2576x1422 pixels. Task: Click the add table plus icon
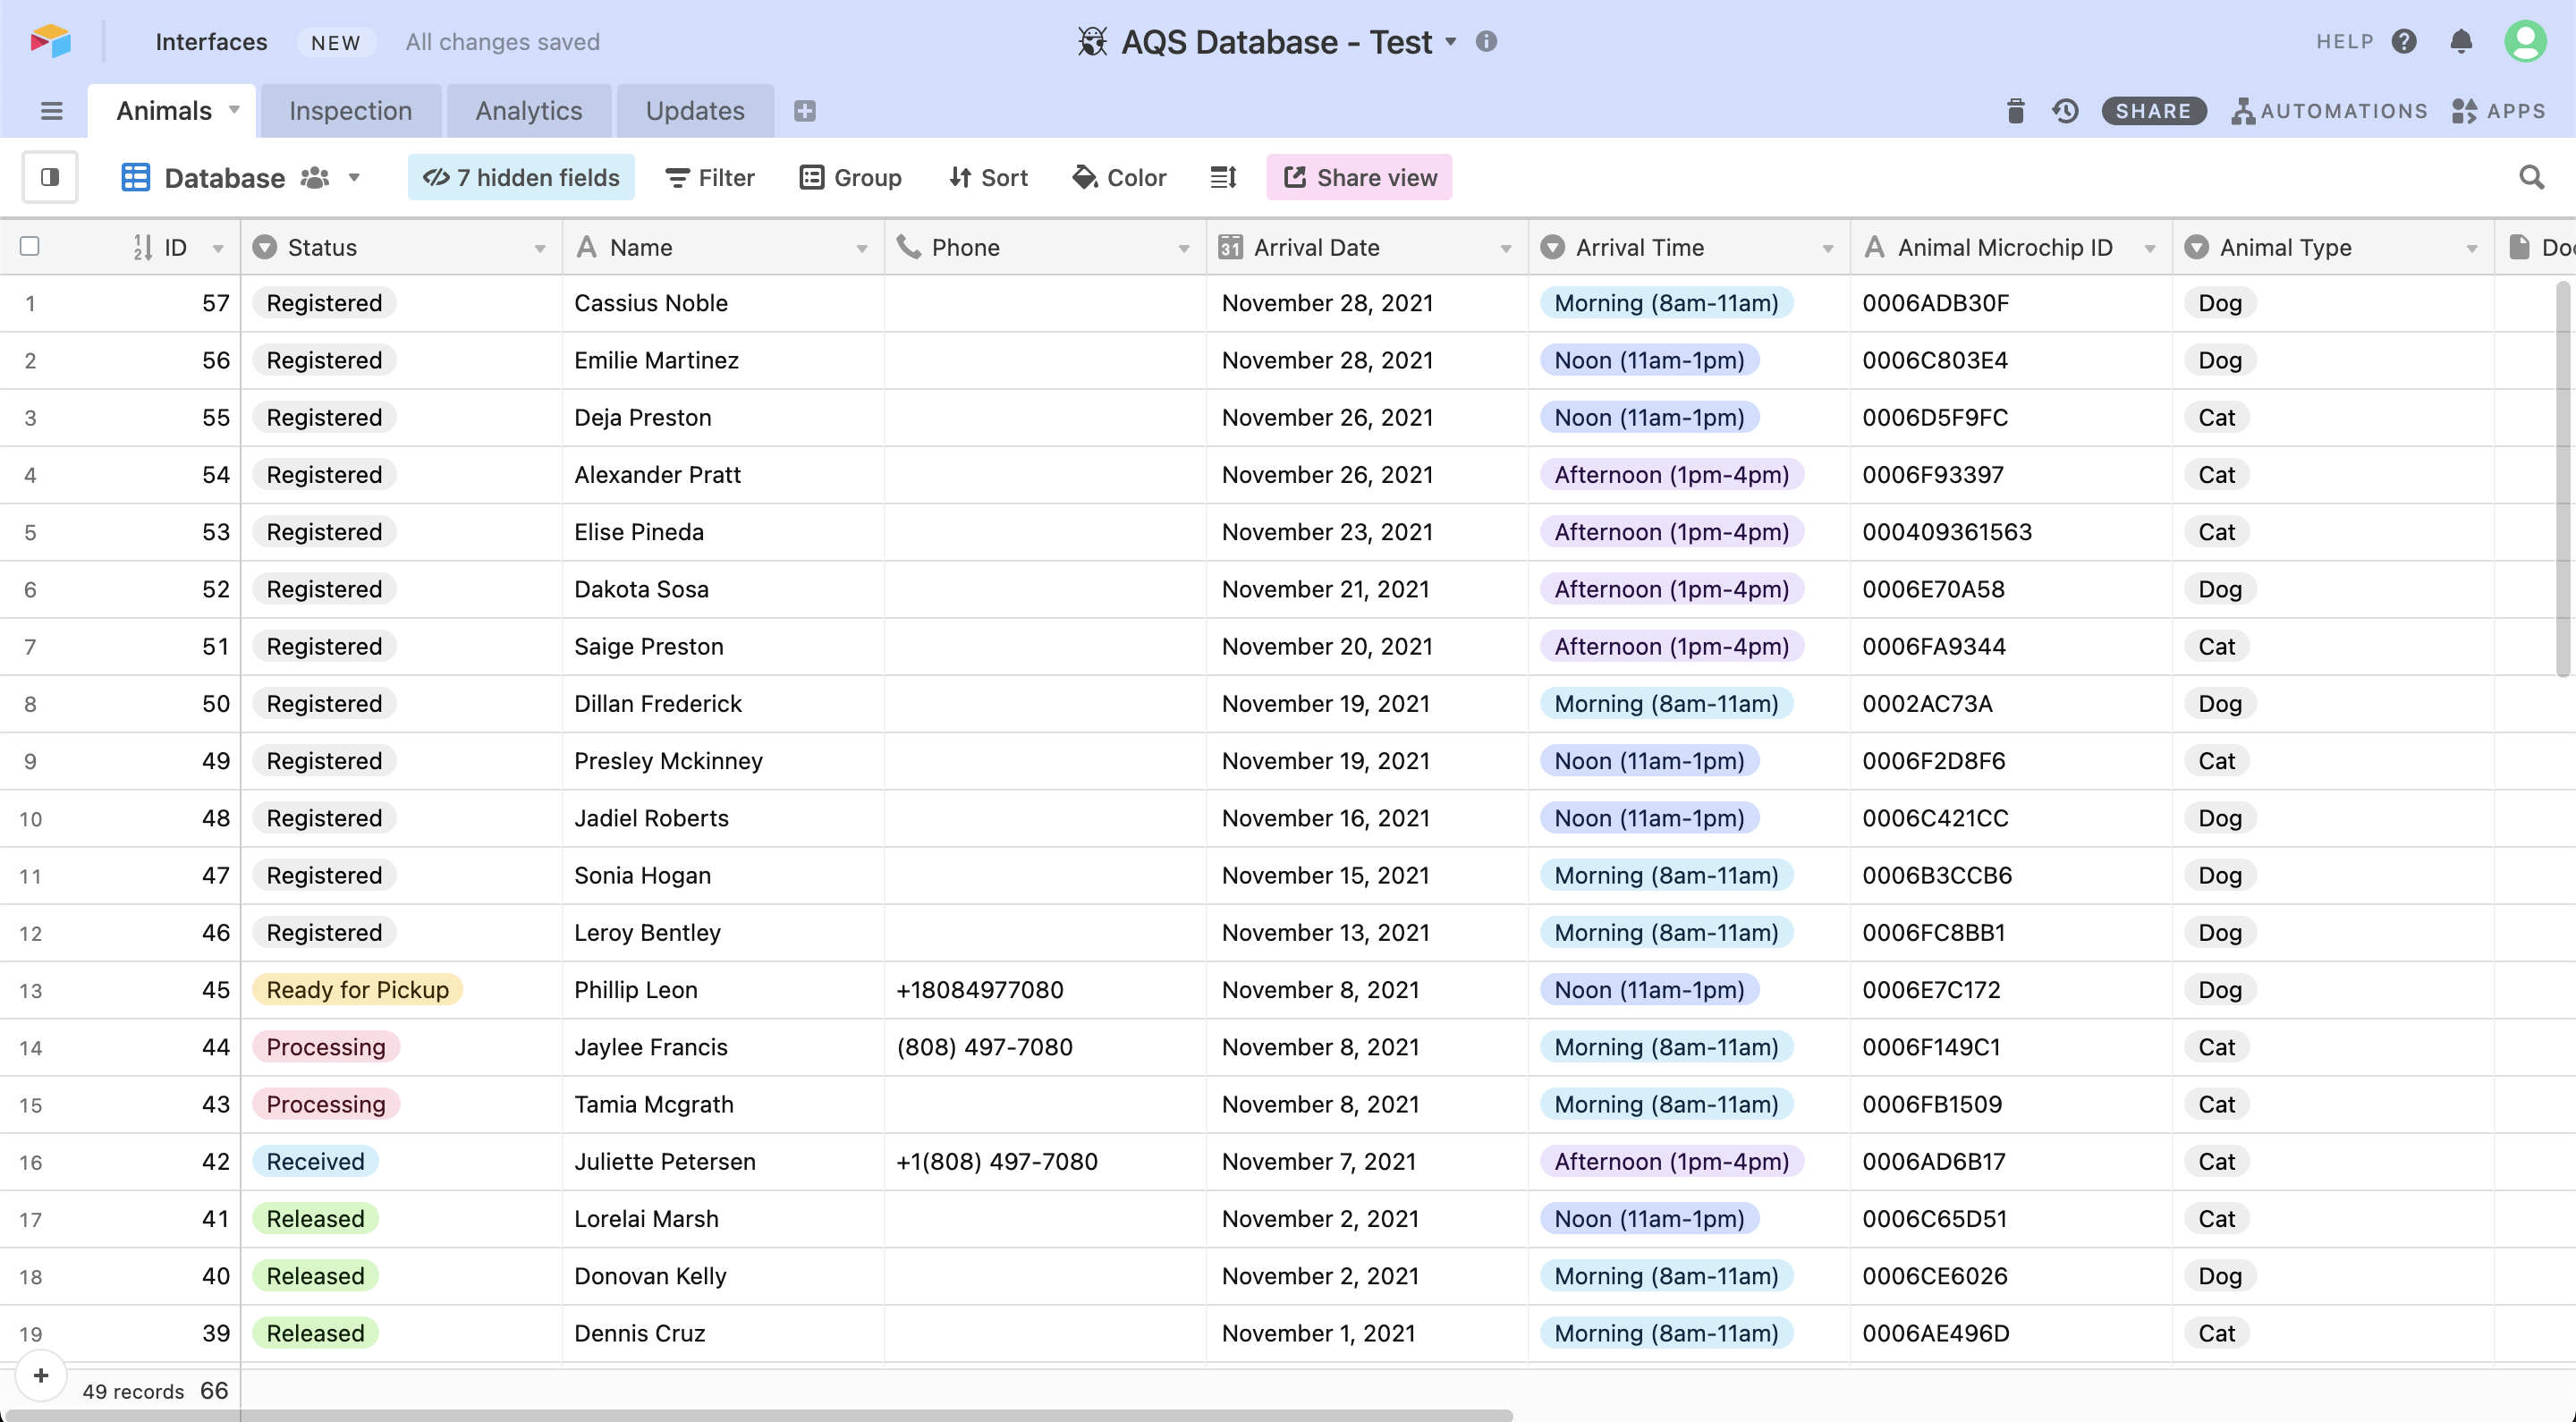click(805, 111)
